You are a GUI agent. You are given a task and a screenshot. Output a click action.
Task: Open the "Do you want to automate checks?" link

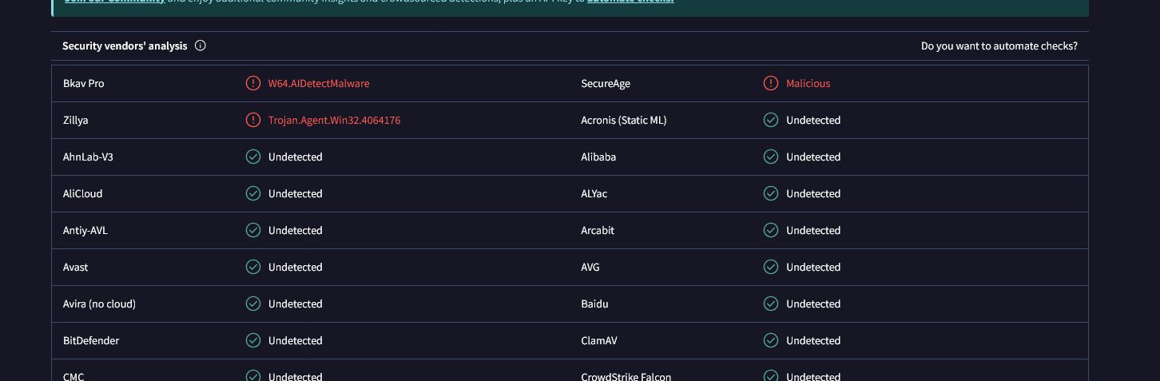[x=999, y=46]
